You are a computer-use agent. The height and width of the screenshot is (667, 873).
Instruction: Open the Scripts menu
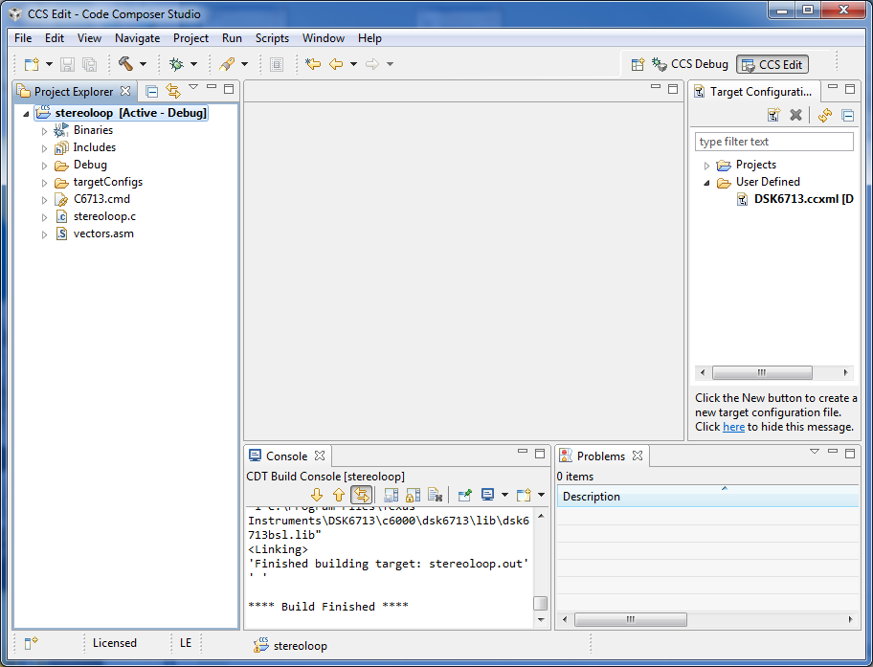[272, 38]
